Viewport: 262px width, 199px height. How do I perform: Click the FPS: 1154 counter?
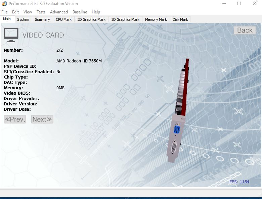[239, 182]
